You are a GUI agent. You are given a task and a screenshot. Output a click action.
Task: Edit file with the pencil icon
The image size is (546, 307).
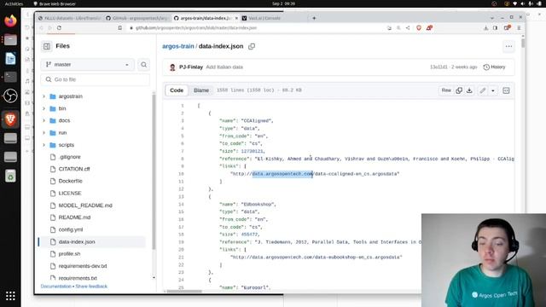point(483,90)
